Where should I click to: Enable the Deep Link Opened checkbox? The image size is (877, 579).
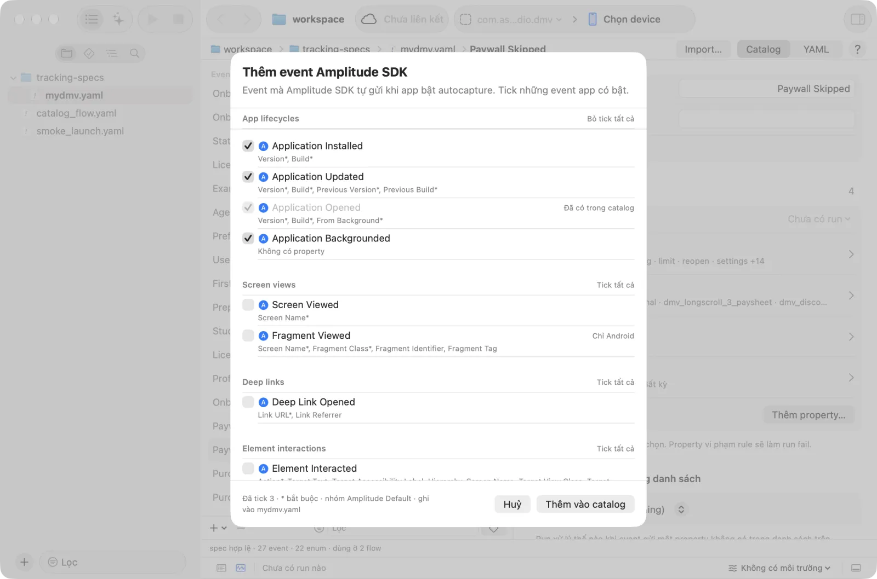pyautogui.click(x=248, y=402)
